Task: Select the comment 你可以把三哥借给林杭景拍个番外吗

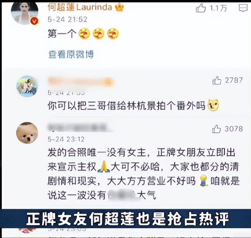Action: pyautogui.click(x=133, y=105)
